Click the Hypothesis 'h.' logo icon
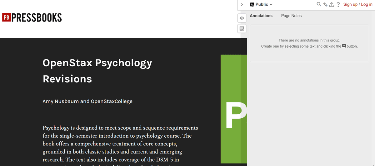Image resolution: width=375 pixels, height=166 pixels. (x=252, y=4)
